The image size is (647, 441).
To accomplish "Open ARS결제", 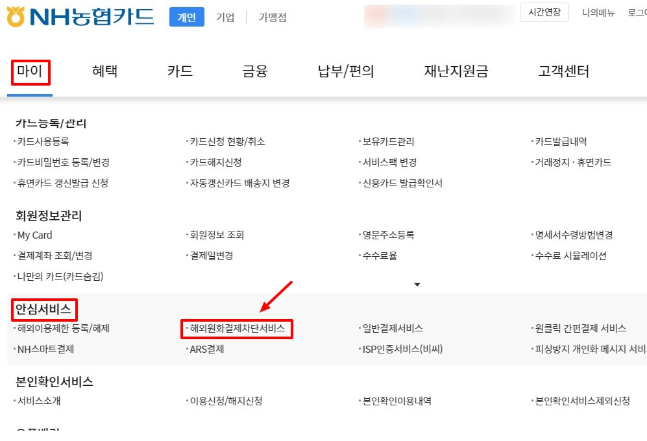I will pos(207,349).
